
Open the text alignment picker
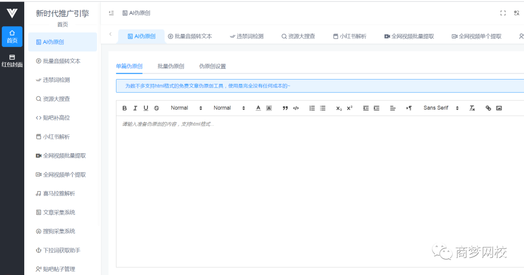(393, 108)
